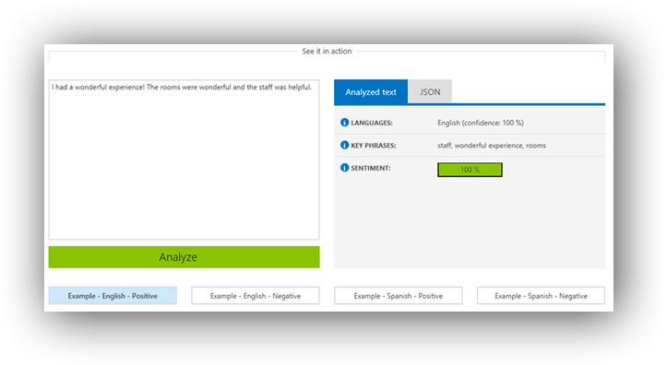This screenshot has width=667, height=365.
Task: Click the info icon beside LANGUAGES
Action: (344, 123)
